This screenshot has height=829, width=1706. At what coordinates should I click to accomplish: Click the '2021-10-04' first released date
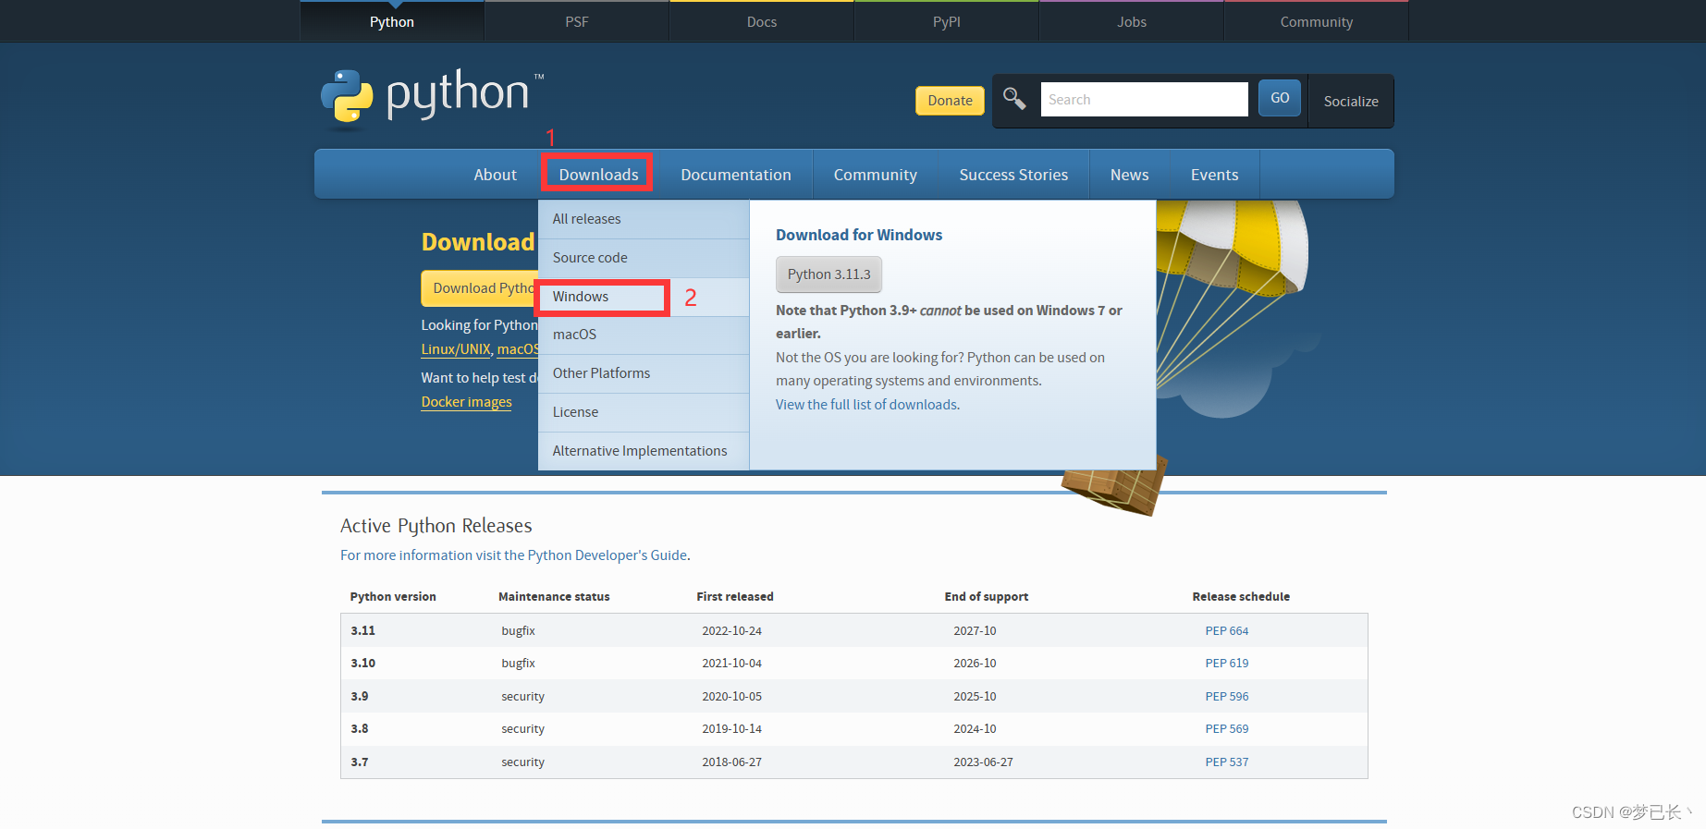[731, 664]
